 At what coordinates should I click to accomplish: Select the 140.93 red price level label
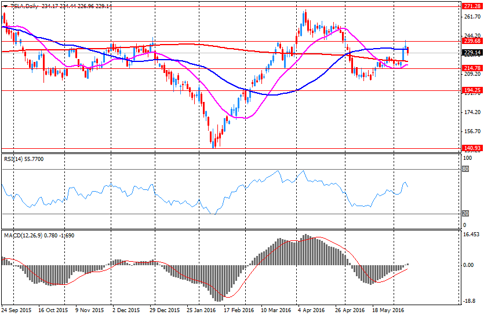pos(472,148)
